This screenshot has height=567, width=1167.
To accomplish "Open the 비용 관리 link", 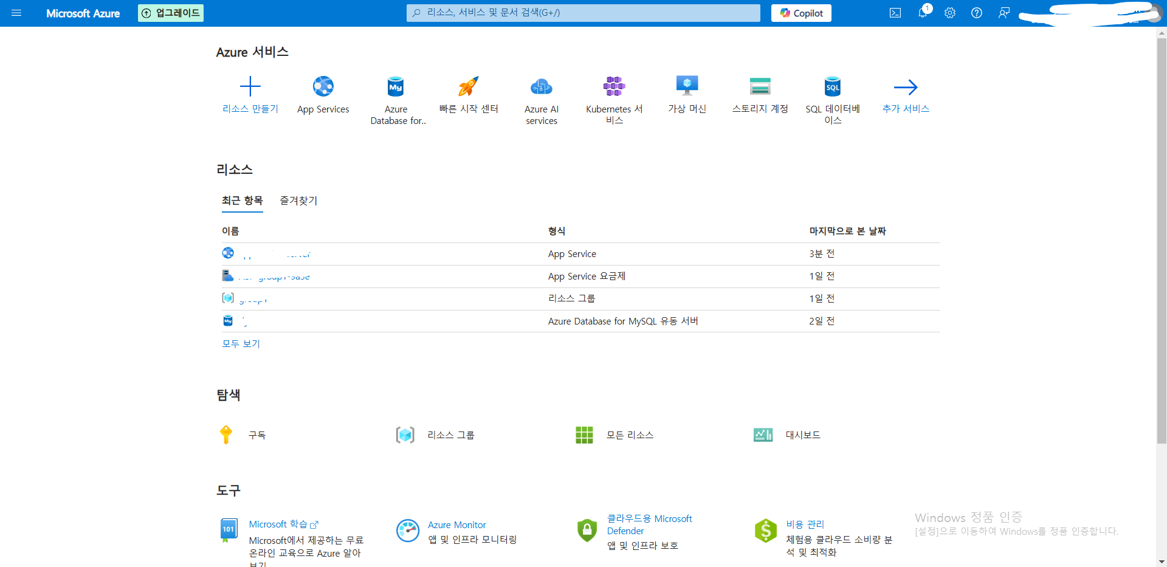I will [805, 524].
